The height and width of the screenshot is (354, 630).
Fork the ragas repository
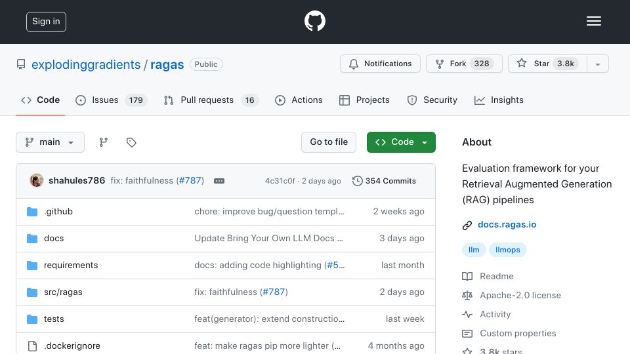click(x=464, y=64)
